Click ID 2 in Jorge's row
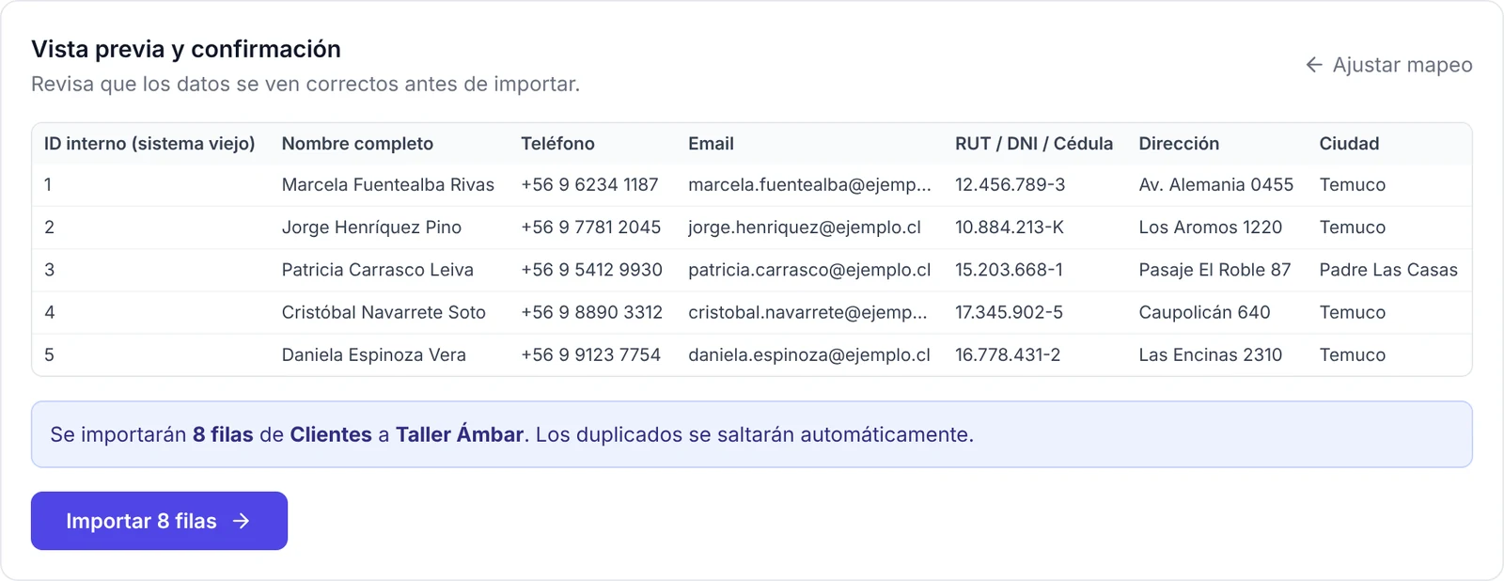This screenshot has width=1504, height=581. point(49,228)
